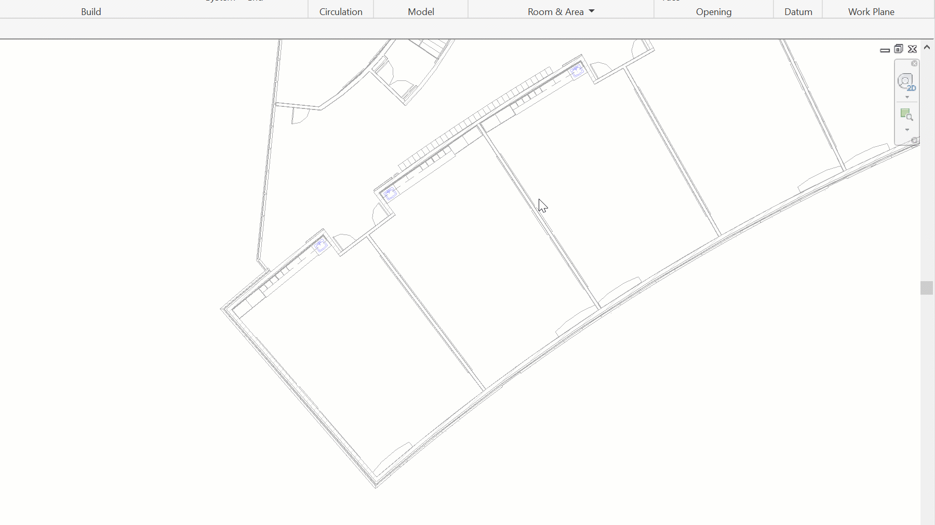Expand the steering wheel options arrow
935x525 pixels.
(907, 97)
